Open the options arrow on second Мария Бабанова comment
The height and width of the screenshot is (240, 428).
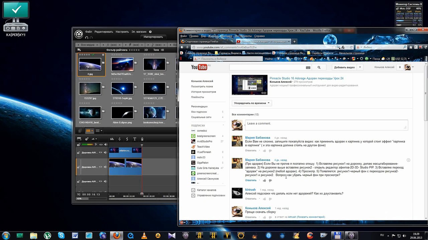click(408, 160)
